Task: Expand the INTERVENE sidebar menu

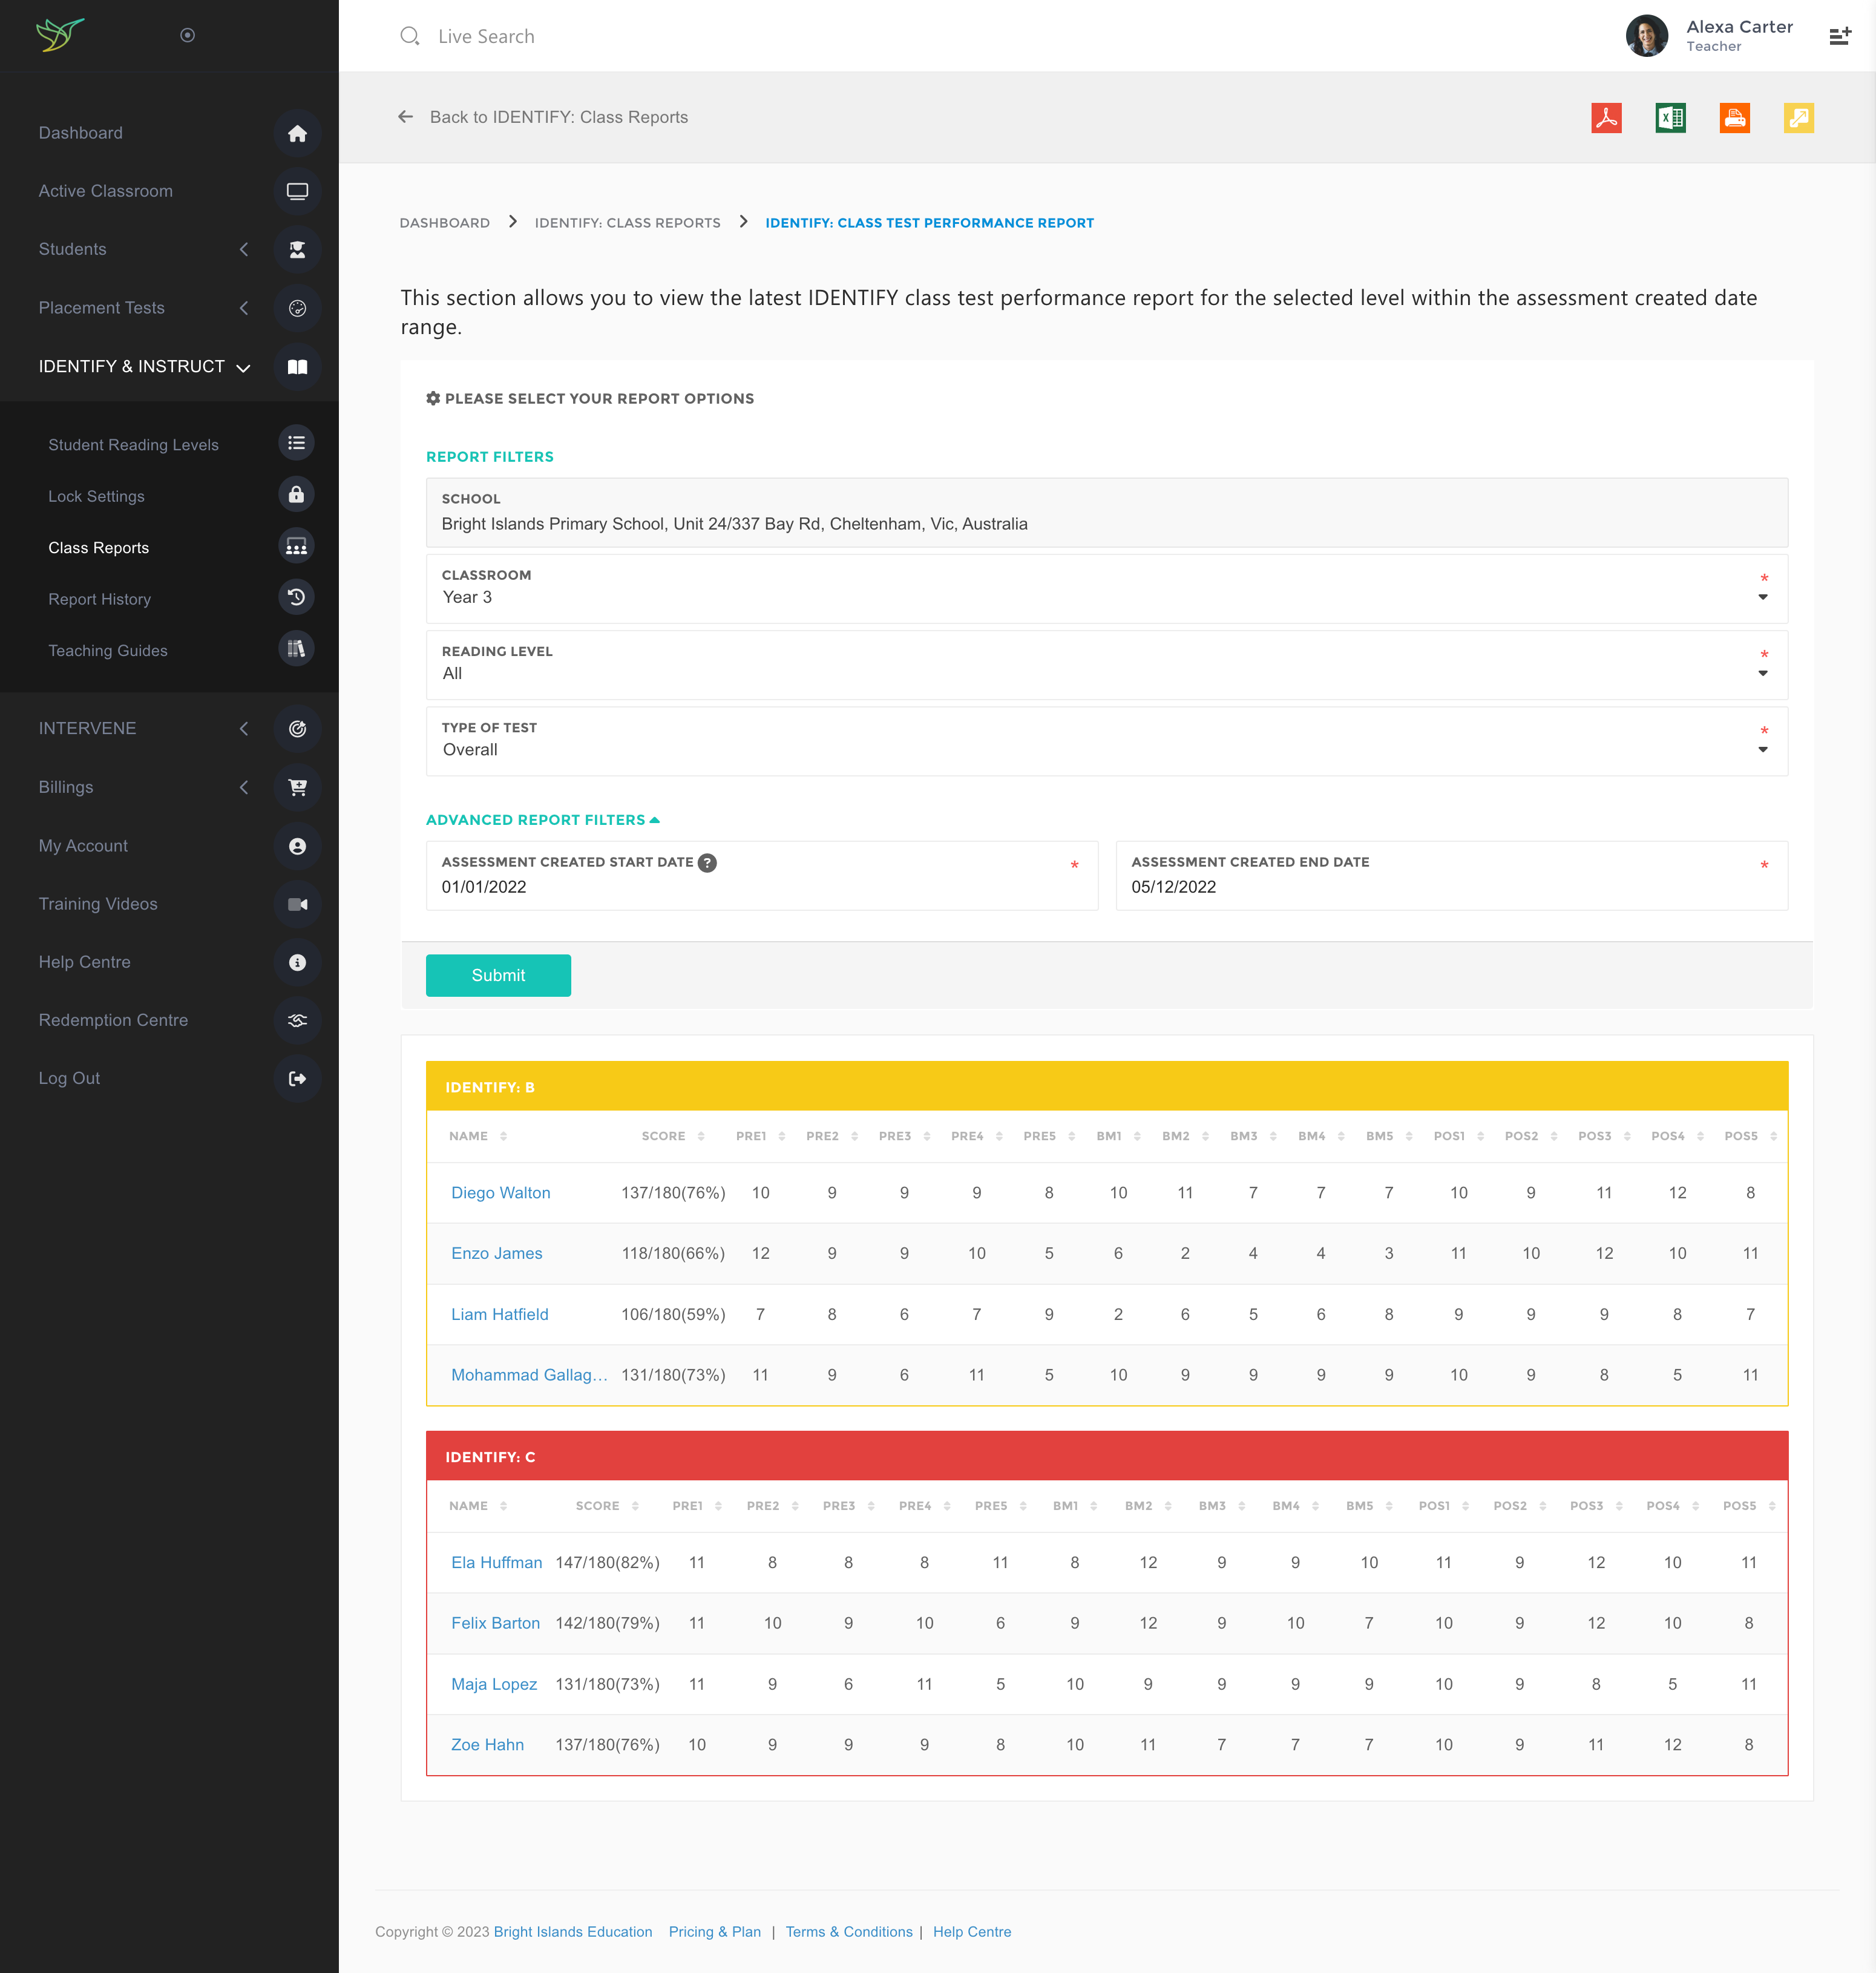Action: click(x=87, y=728)
